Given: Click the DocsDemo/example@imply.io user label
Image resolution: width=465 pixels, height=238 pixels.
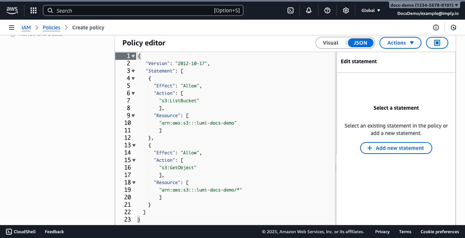Looking at the screenshot, I should (428, 13).
